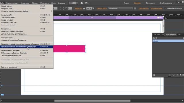Open the dropdown arrow next to Опубликовать

pyautogui.click(x=174, y=3)
